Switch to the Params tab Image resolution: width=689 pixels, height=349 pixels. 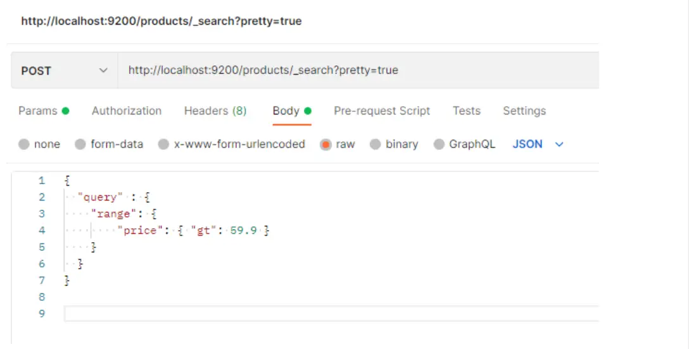[38, 111]
